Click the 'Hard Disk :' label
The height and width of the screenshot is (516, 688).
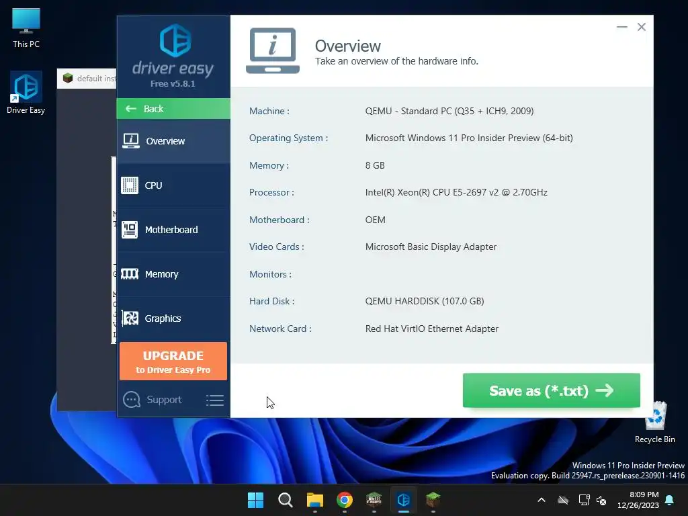[271, 302]
